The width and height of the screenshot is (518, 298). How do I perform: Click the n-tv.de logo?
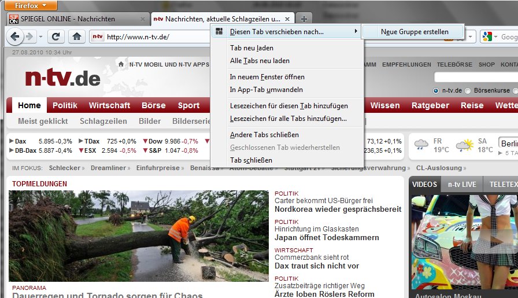point(62,77)
